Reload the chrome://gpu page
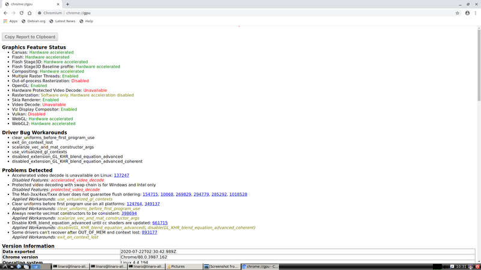Image resolution: width=481 pixels, height=270 pixels. pyautogui.click(x=22, y=13)
